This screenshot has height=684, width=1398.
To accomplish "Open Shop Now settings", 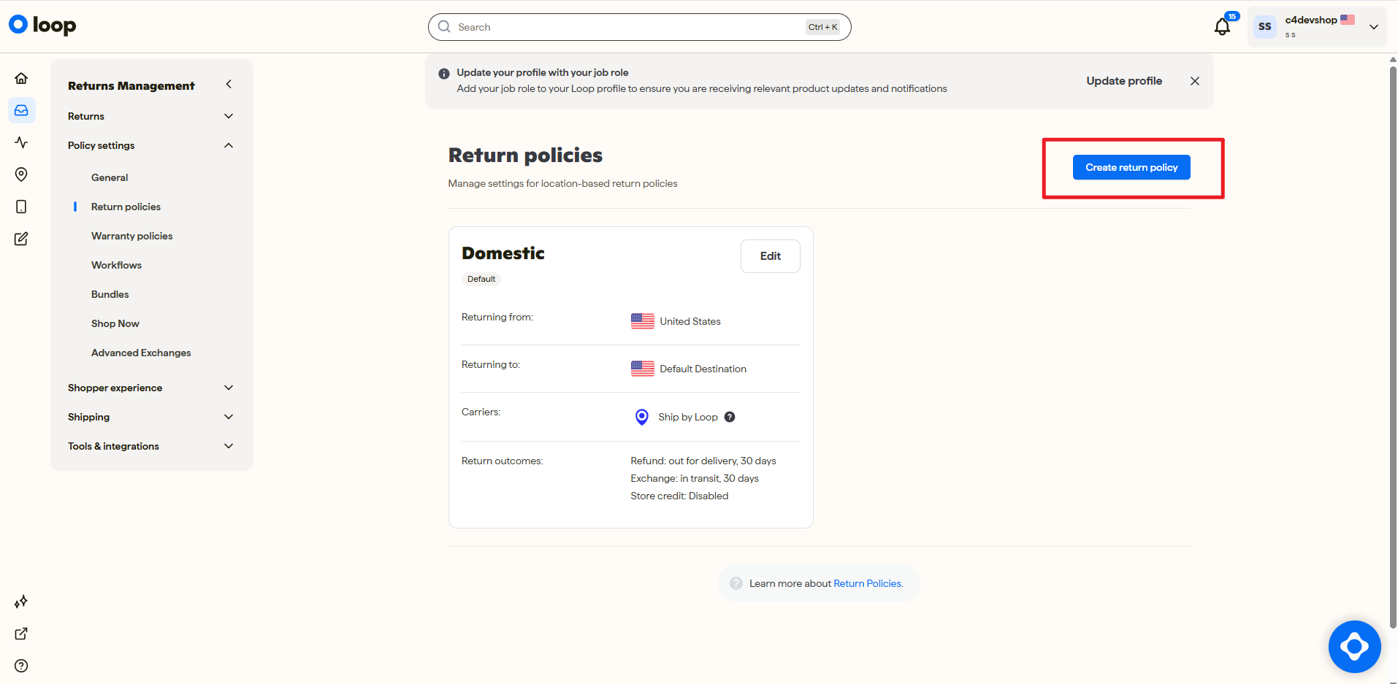I will pyautogui.click(x=115, y=323).
